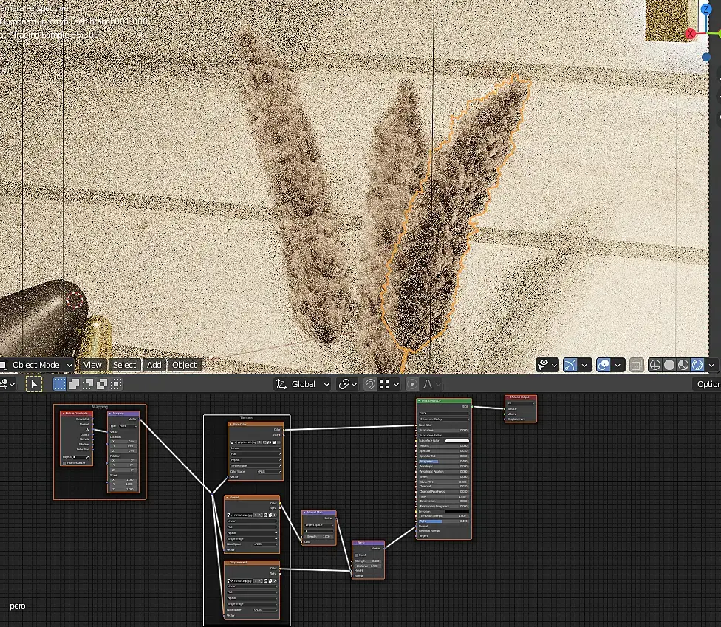Open the Object menu
The height and width of the screenshot is (627, 721).
(185, 365)
